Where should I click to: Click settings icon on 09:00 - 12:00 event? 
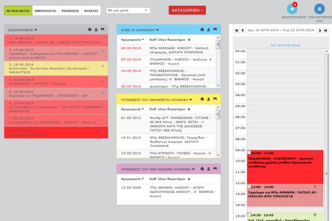315,153
